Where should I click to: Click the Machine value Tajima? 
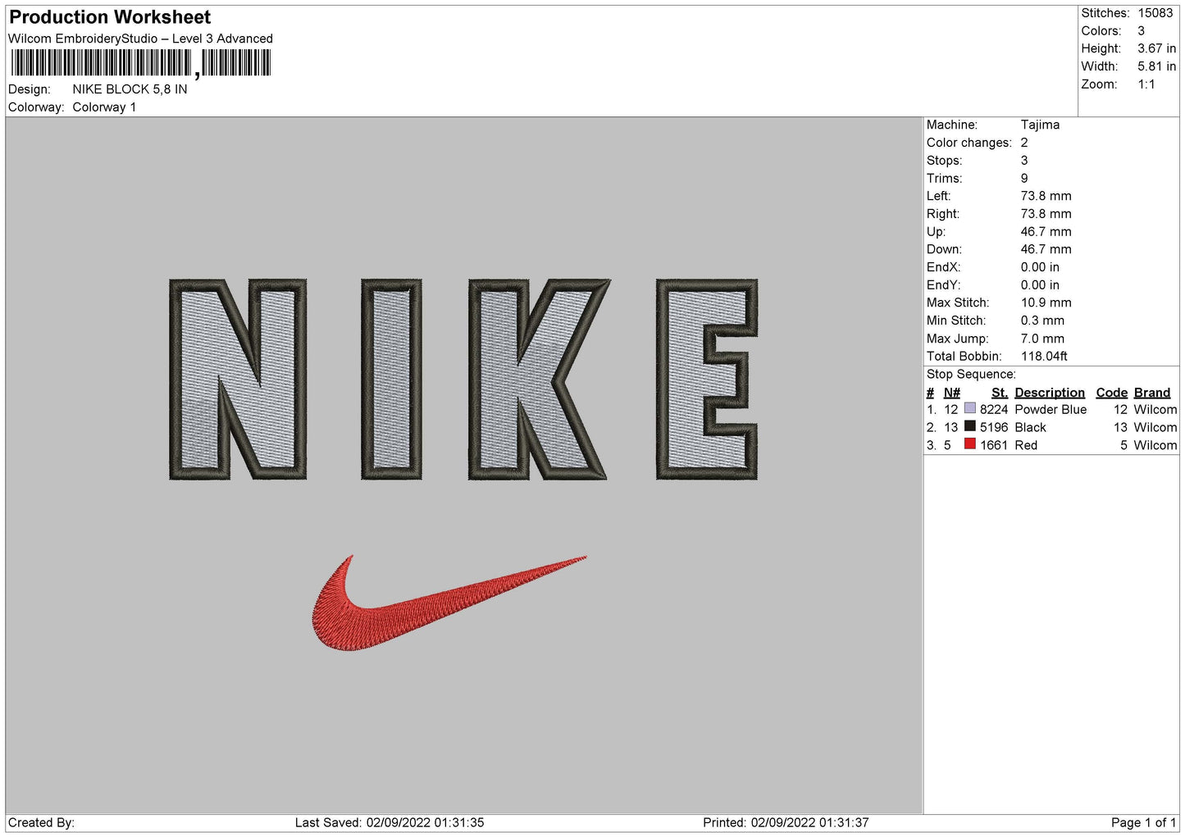(1040, 125)
